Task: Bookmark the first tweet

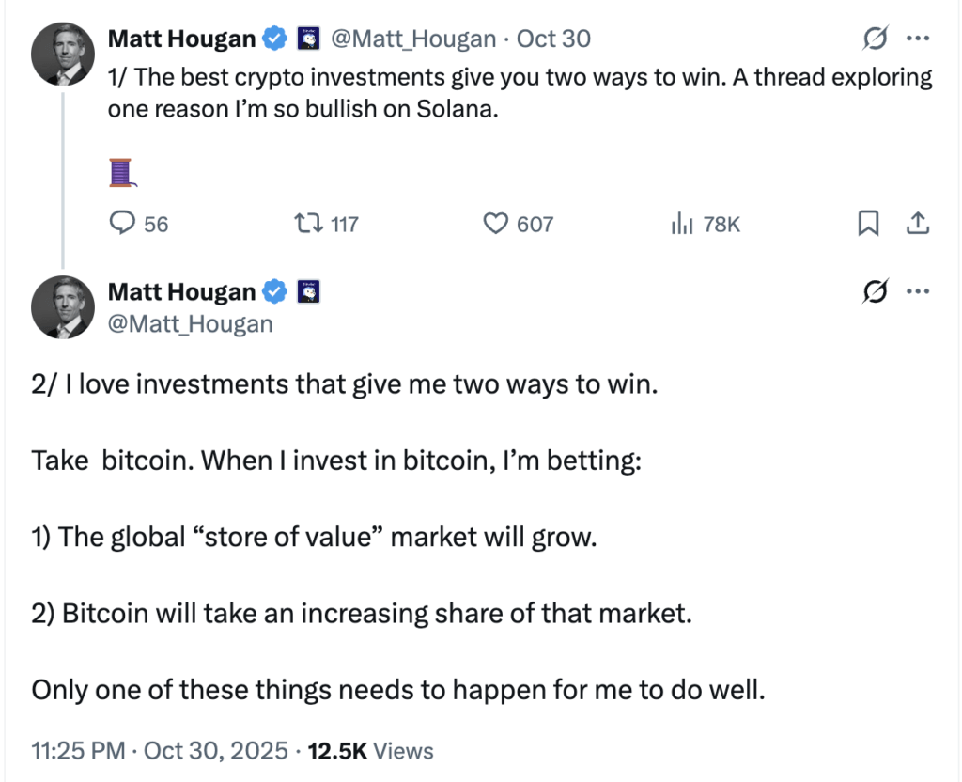Action: point(868,224)
